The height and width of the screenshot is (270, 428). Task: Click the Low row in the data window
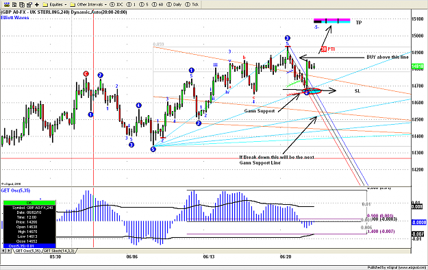click(29, 236)
